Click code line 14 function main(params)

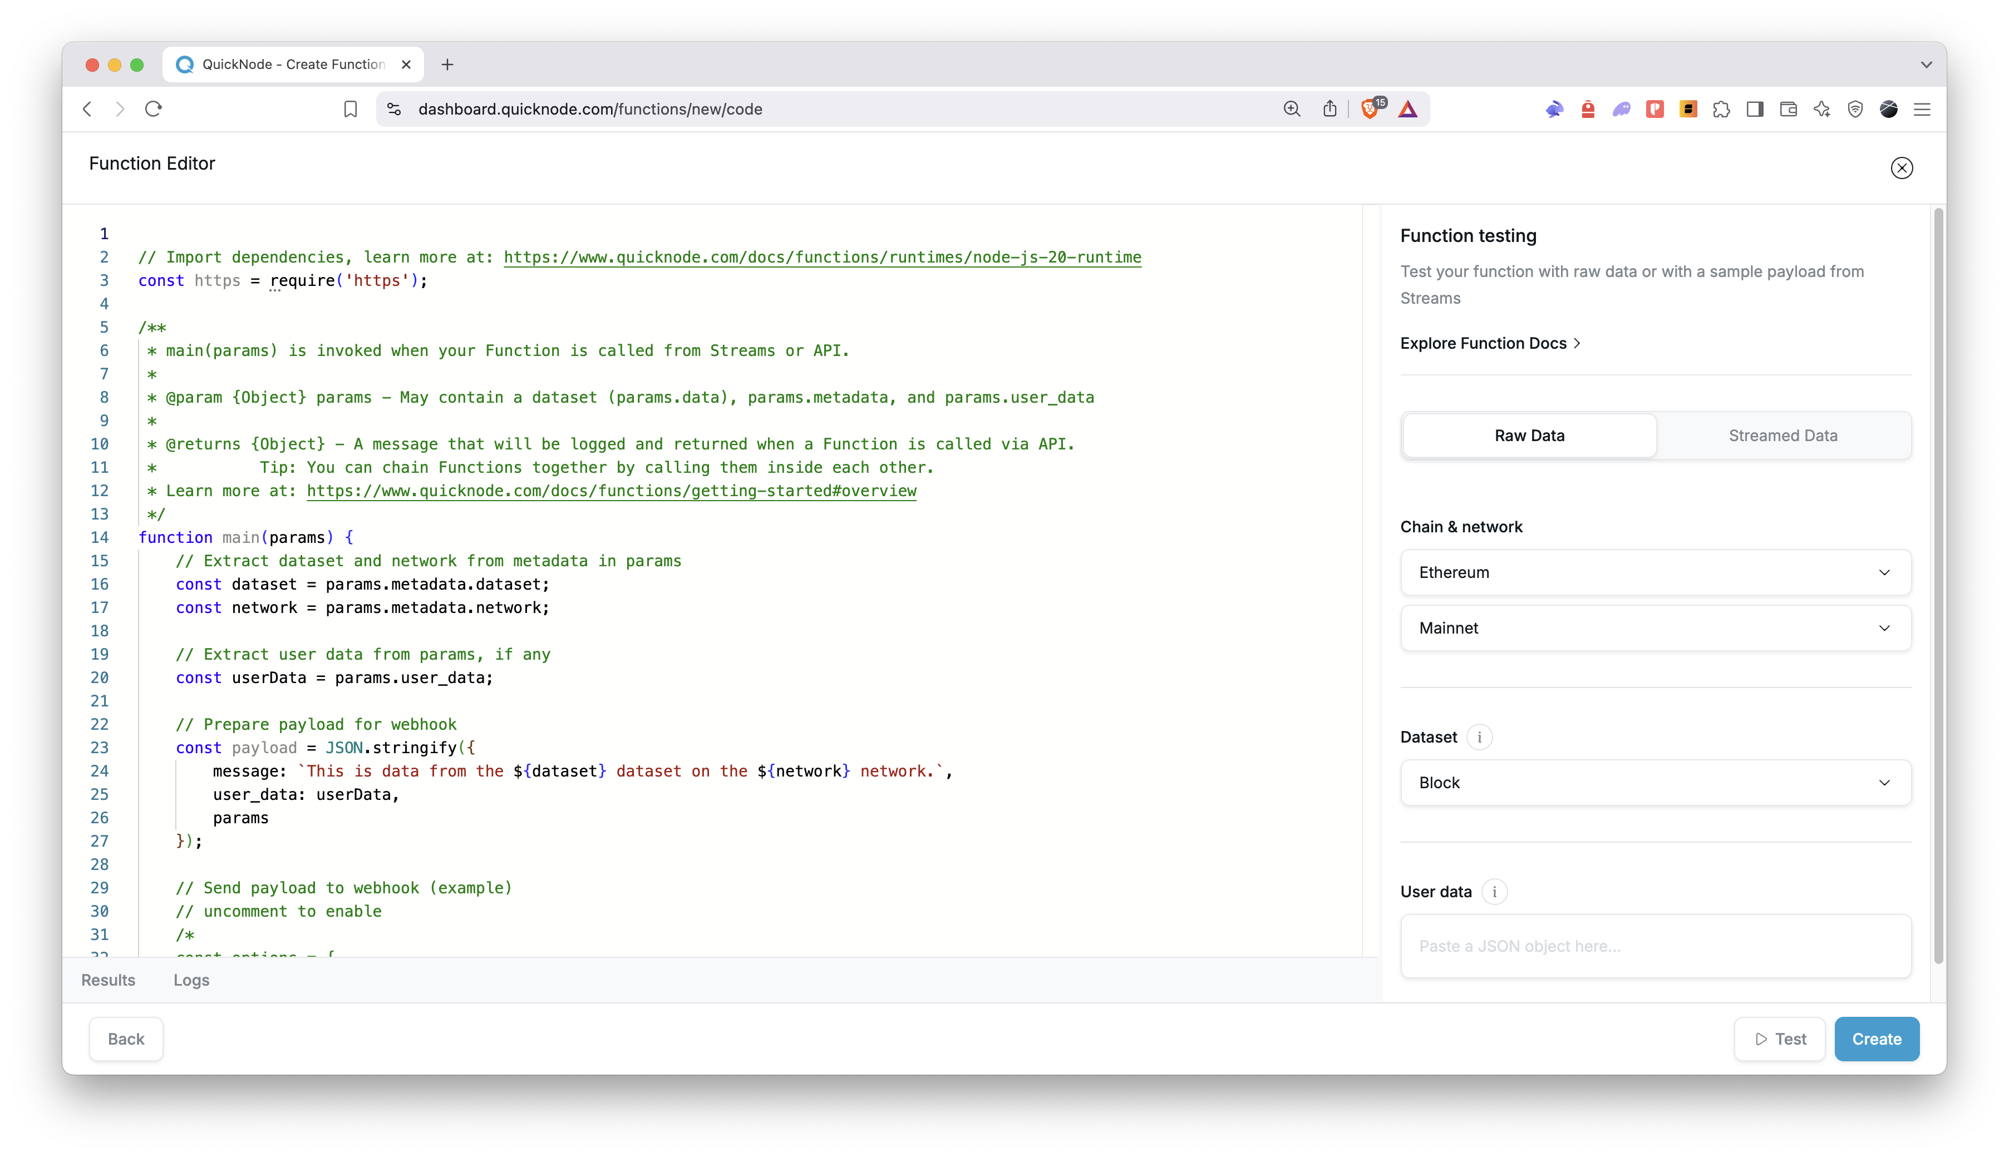point(245,537)
